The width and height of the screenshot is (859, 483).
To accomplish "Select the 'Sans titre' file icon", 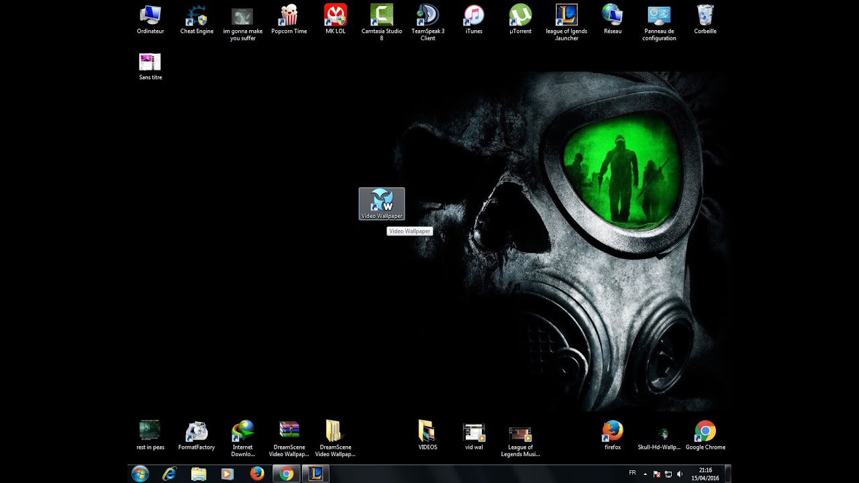I will tap(150, 66).
